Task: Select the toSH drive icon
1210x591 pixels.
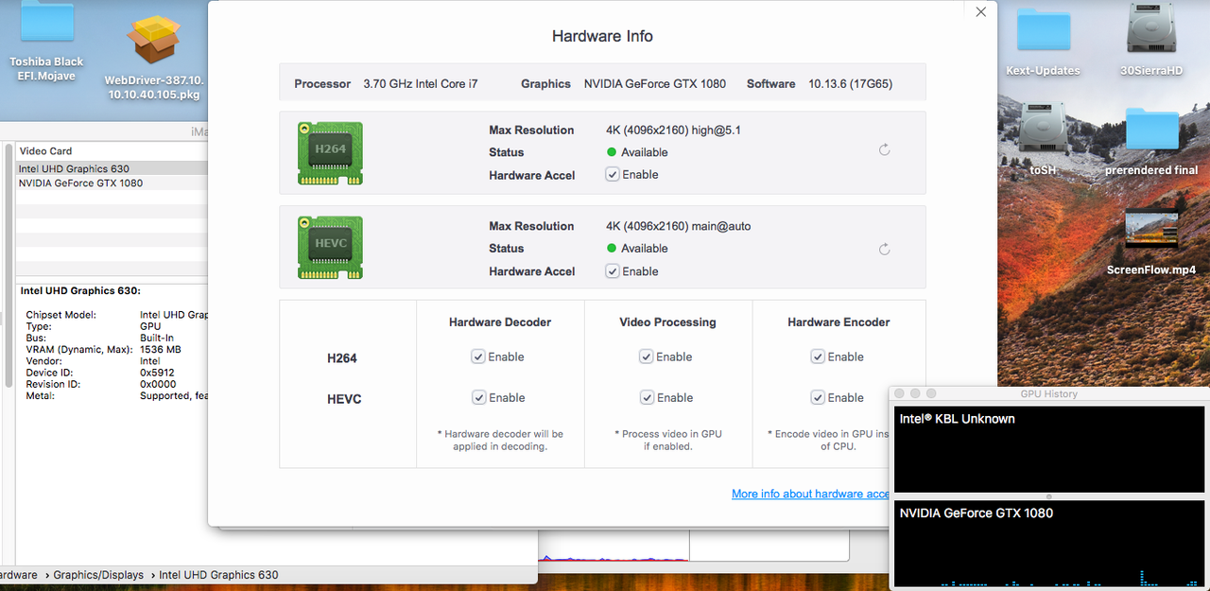Action: click(x=1043, y=128)
